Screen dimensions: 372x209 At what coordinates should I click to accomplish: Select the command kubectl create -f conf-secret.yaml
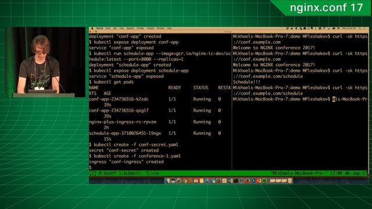pyautogui.click(x=136, y=145)
